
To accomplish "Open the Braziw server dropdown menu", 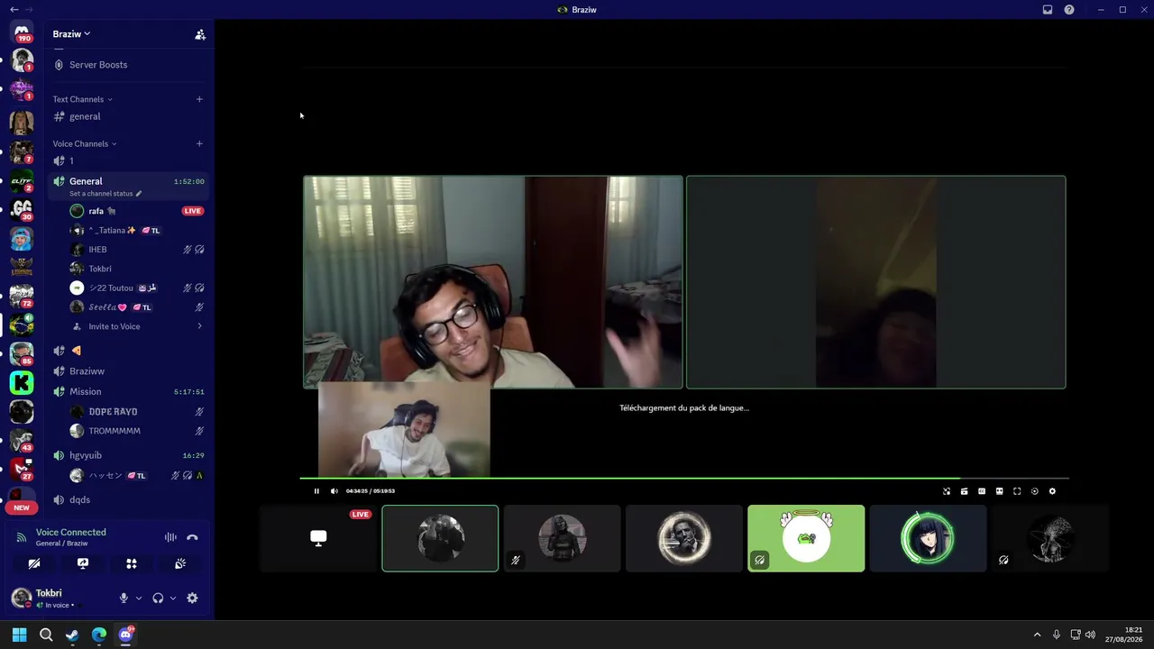I will 71,34.
